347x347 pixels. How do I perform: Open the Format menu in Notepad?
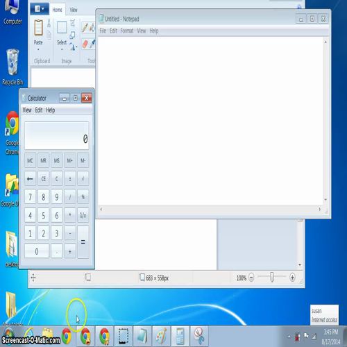tap(127, 31)
